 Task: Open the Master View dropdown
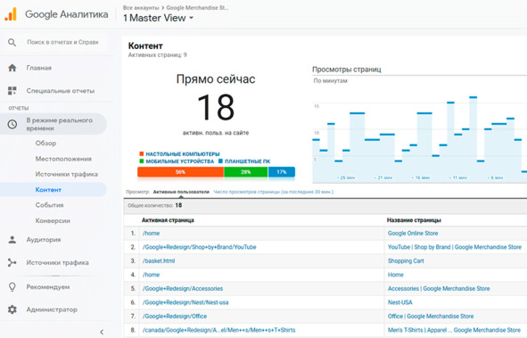click(159, 18)
